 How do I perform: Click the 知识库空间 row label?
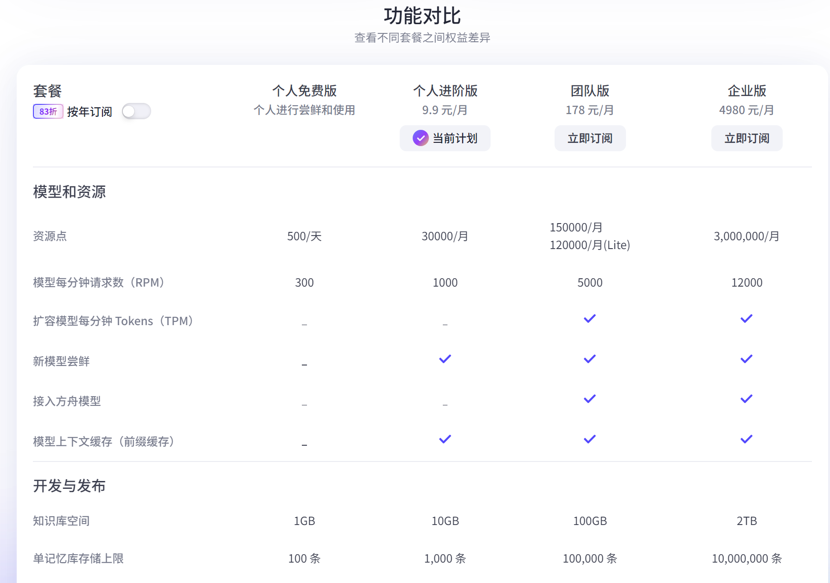(61, 521)
